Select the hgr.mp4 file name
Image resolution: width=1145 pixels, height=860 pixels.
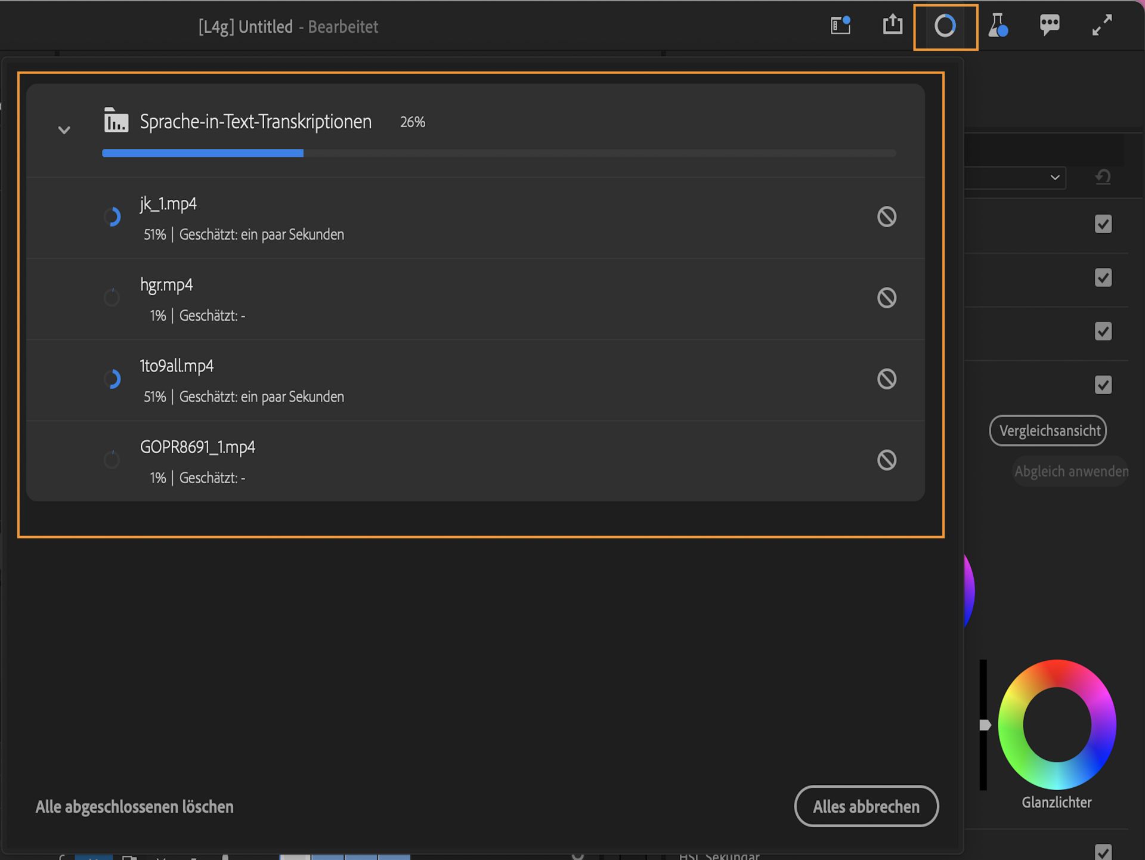point(166,285)
